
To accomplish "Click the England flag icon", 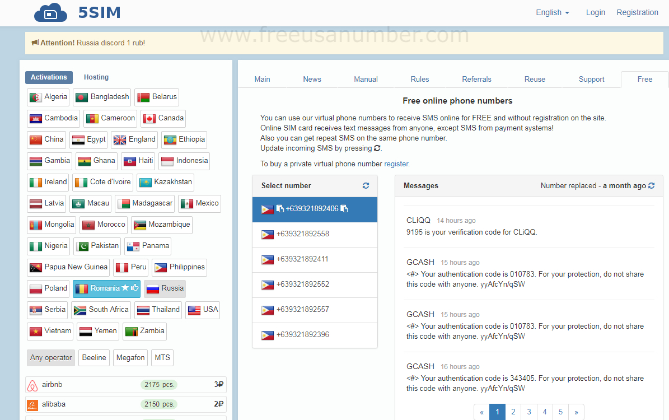I will tap(120, 140).
